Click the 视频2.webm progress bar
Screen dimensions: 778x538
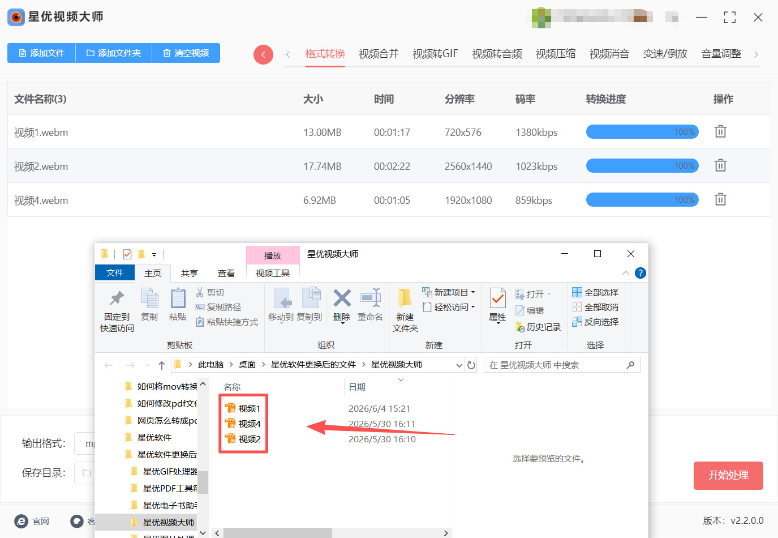642,165
